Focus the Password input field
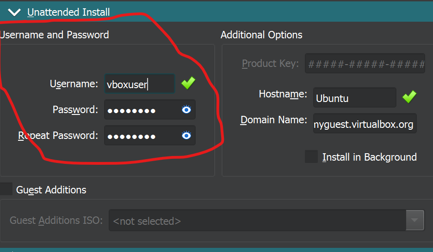 point(150,109)
